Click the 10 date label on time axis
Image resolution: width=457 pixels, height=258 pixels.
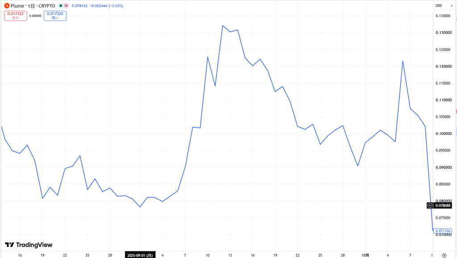click(208, 255)
